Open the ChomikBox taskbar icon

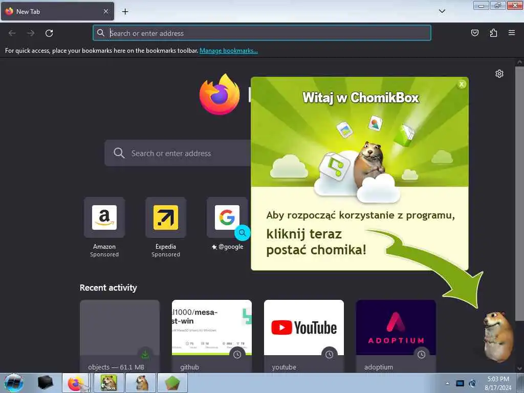[109, 383]
